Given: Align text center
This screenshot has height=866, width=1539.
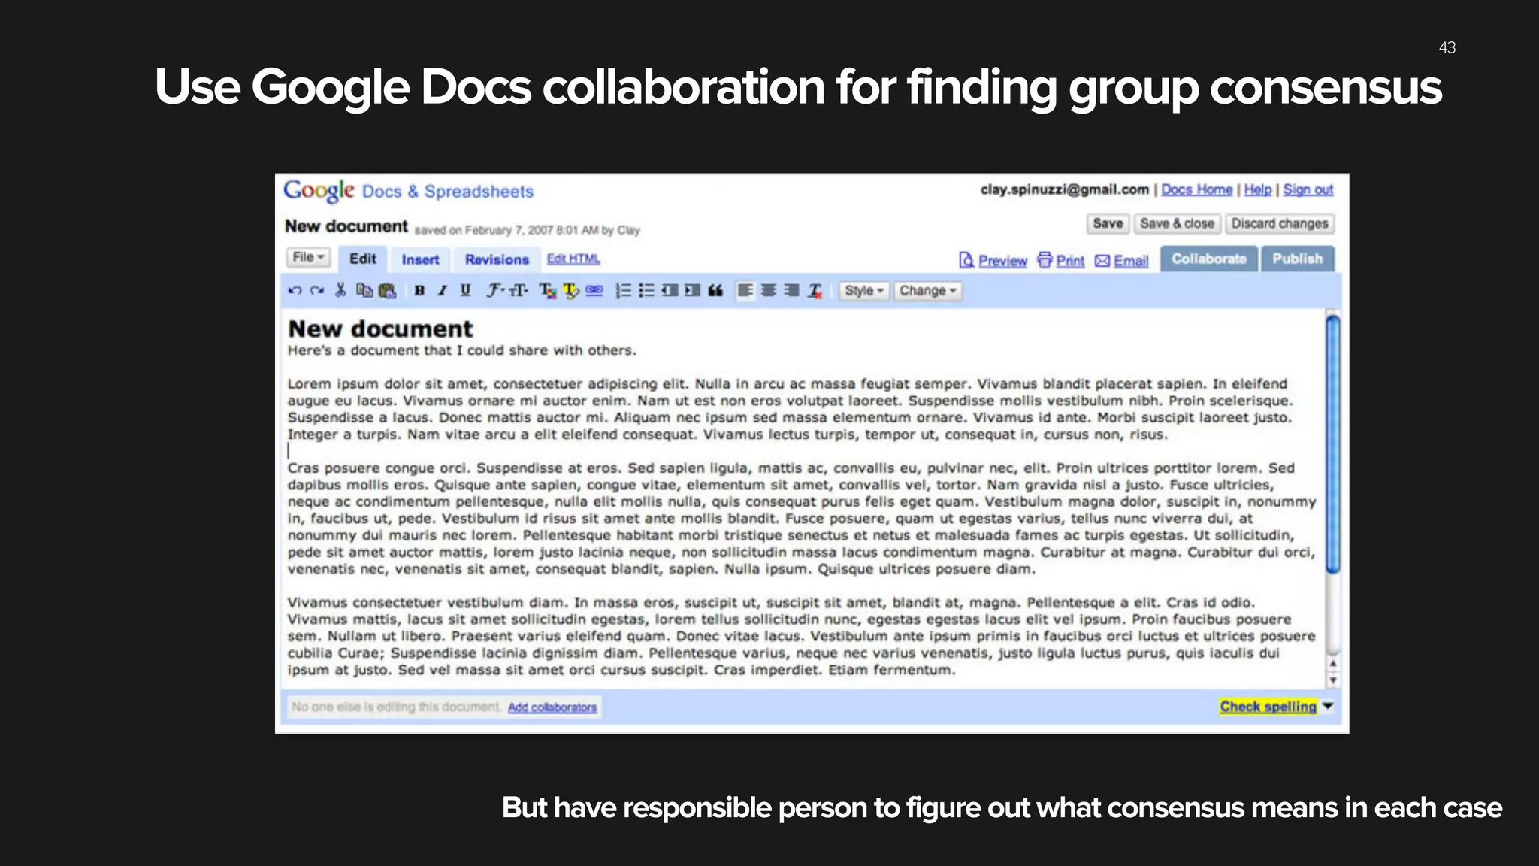Looking at the screenshot, I should click(x=768, y=291).
